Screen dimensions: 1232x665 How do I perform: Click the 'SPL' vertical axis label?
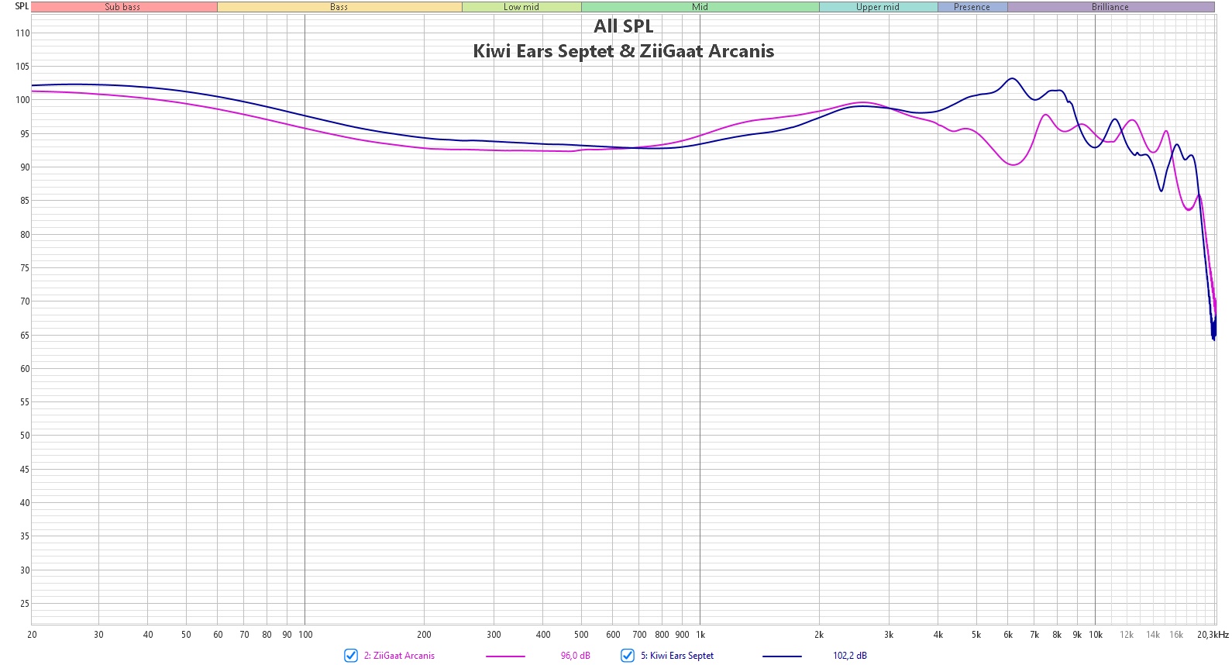point(22,6)
